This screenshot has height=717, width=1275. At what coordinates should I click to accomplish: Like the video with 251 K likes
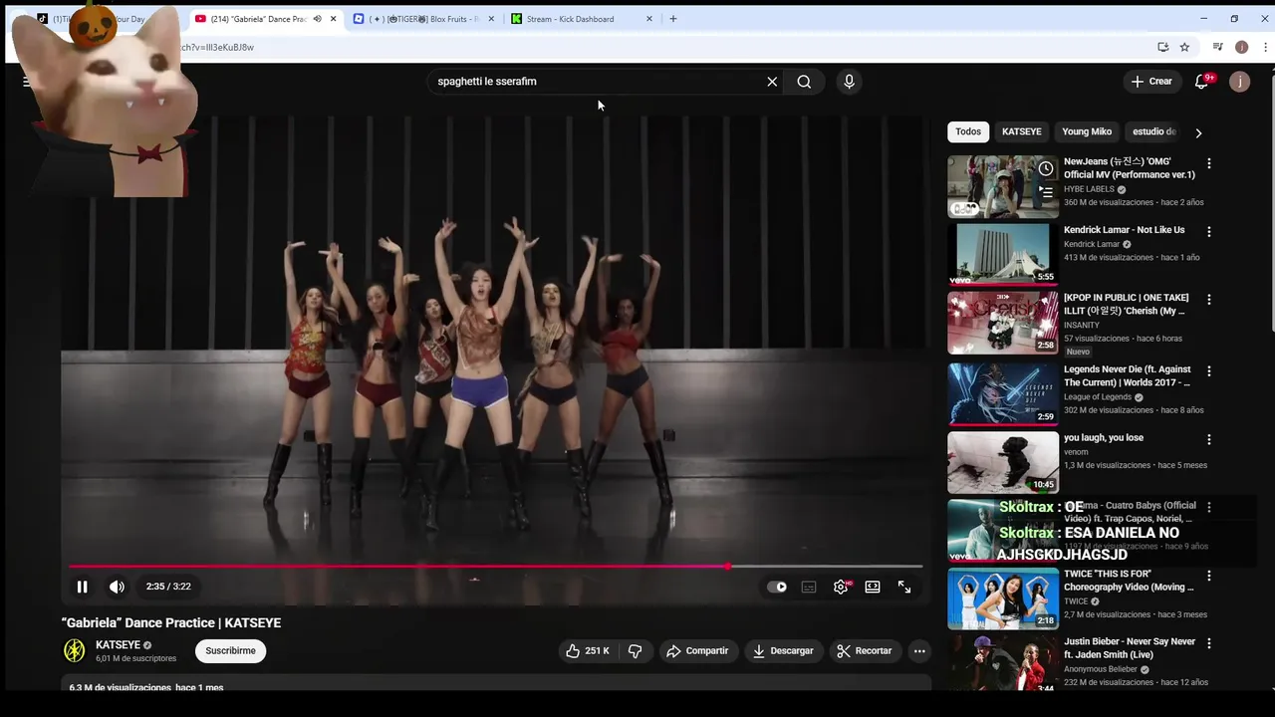(x=588, y=650)
